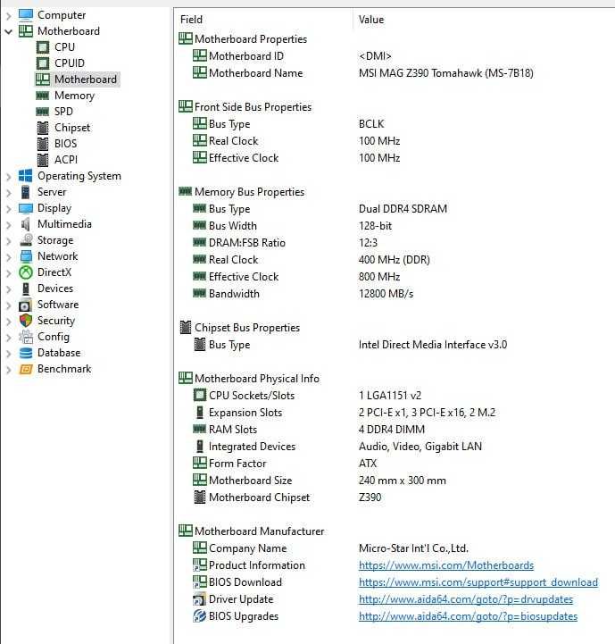Screen dimensions: 615x644
Task: Select the CPU Sockets/Slots row
Action: (x=252, y=396)
